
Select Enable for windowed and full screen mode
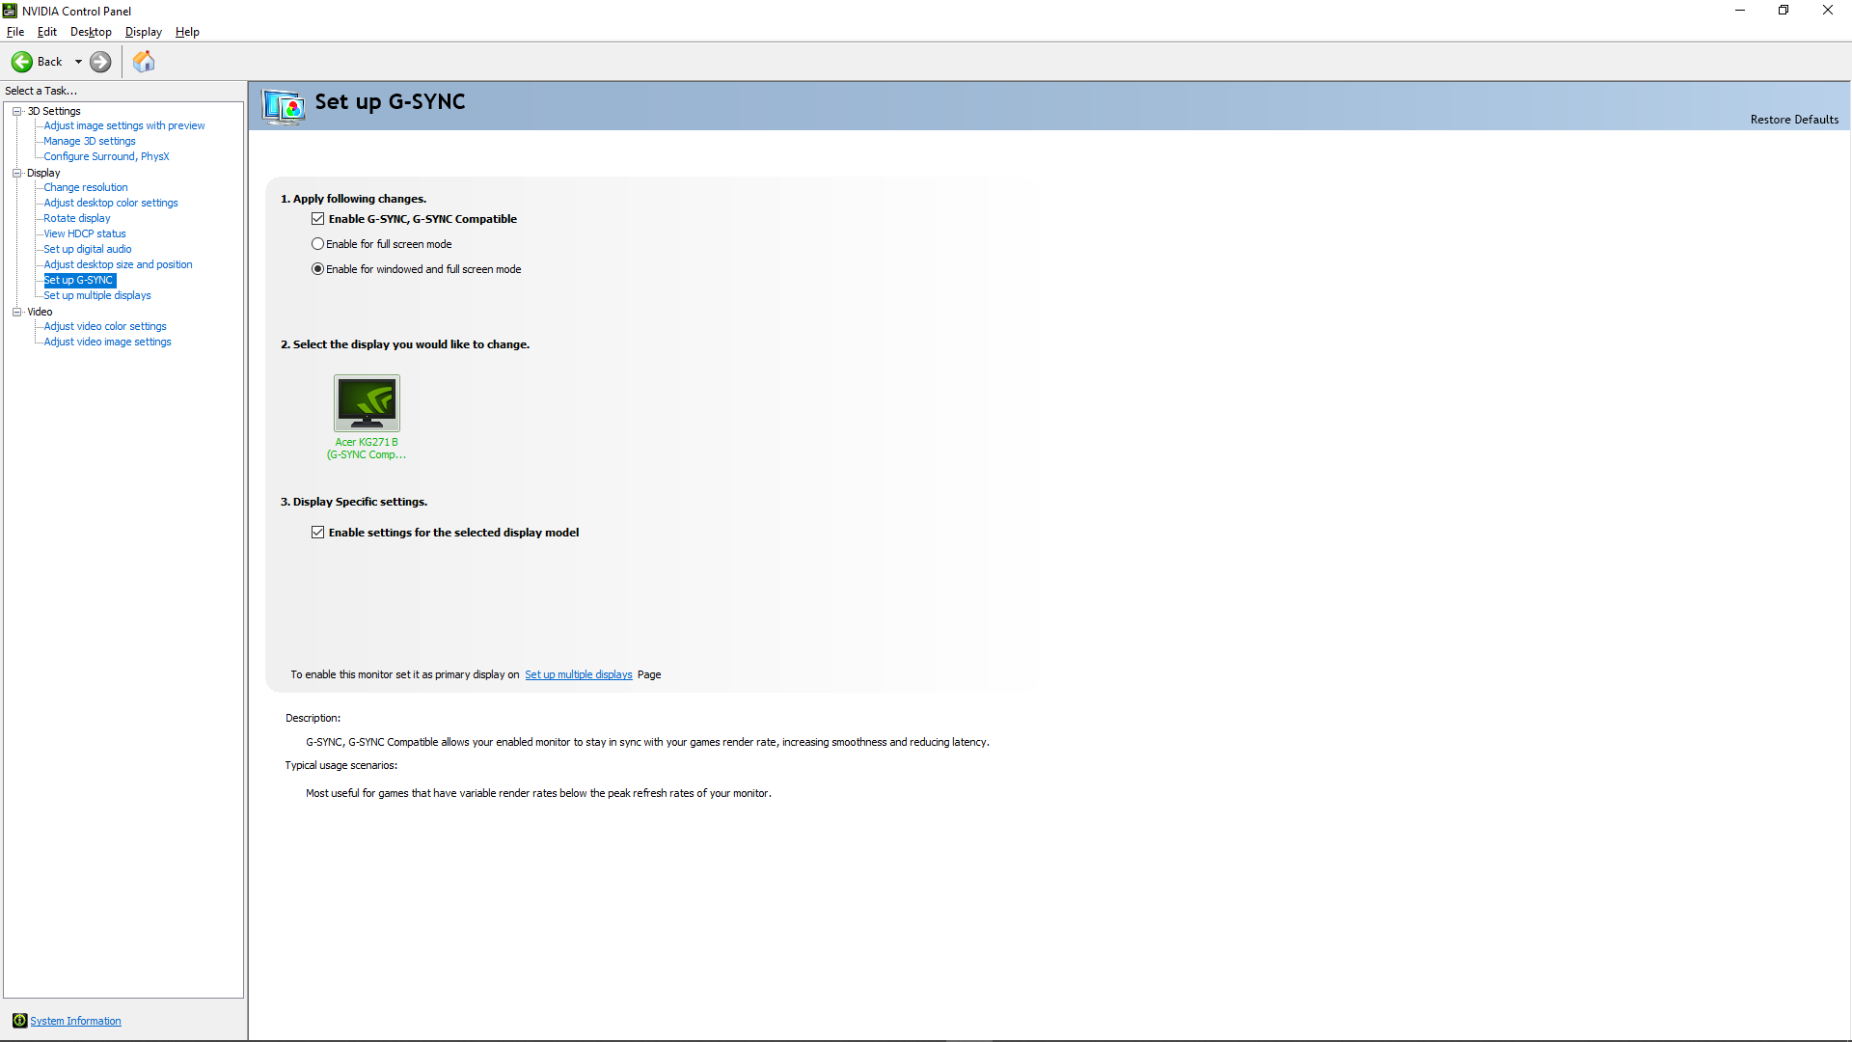click(x=317, y=269)
